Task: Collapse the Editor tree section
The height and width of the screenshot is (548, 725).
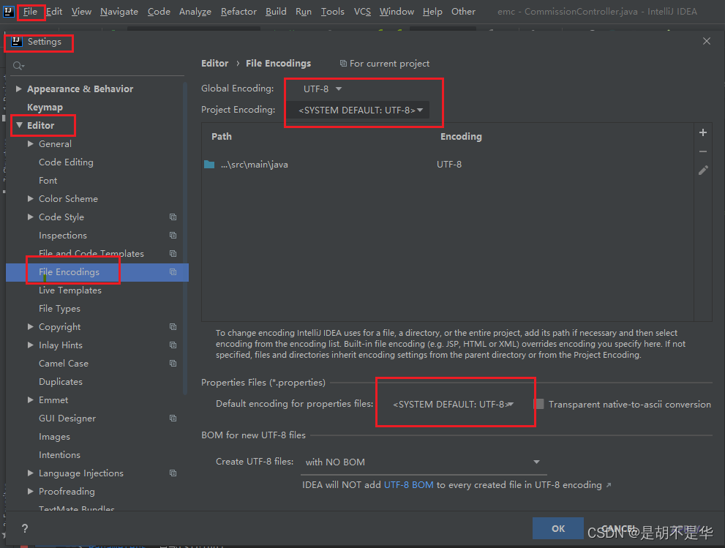Action: point(19,125)
